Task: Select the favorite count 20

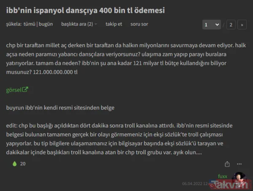Action: (23, 164)
